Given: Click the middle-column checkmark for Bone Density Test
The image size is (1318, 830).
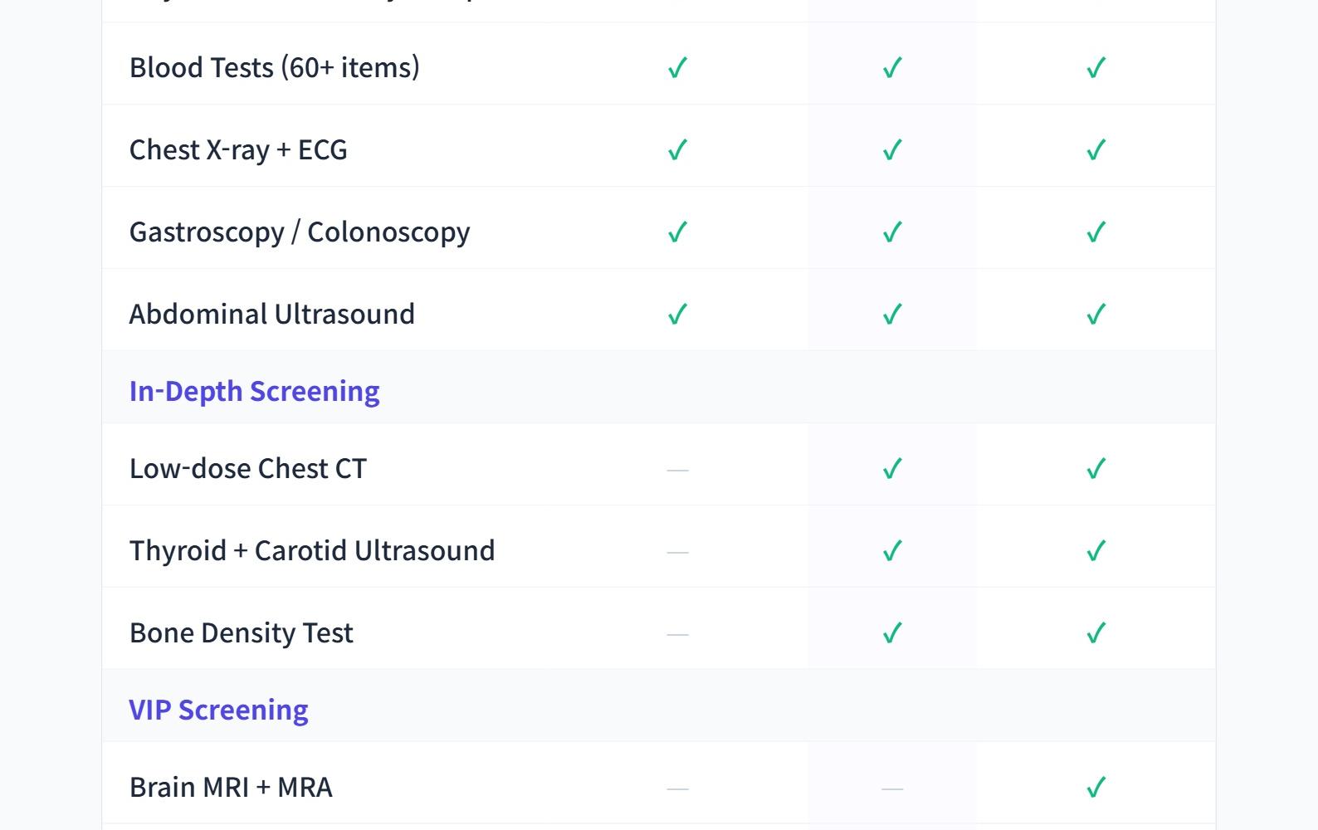Looking at the screenshot, I should (892, 632).
